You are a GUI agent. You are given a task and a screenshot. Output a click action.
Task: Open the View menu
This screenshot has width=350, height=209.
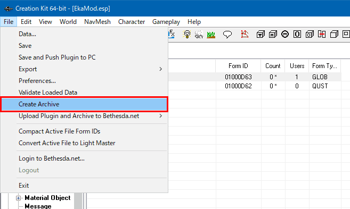tap(45, 22)
